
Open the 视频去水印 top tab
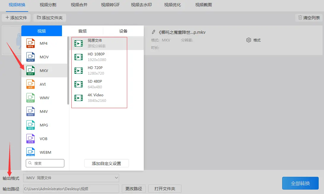pyautogui.click(x=141, y=5)
